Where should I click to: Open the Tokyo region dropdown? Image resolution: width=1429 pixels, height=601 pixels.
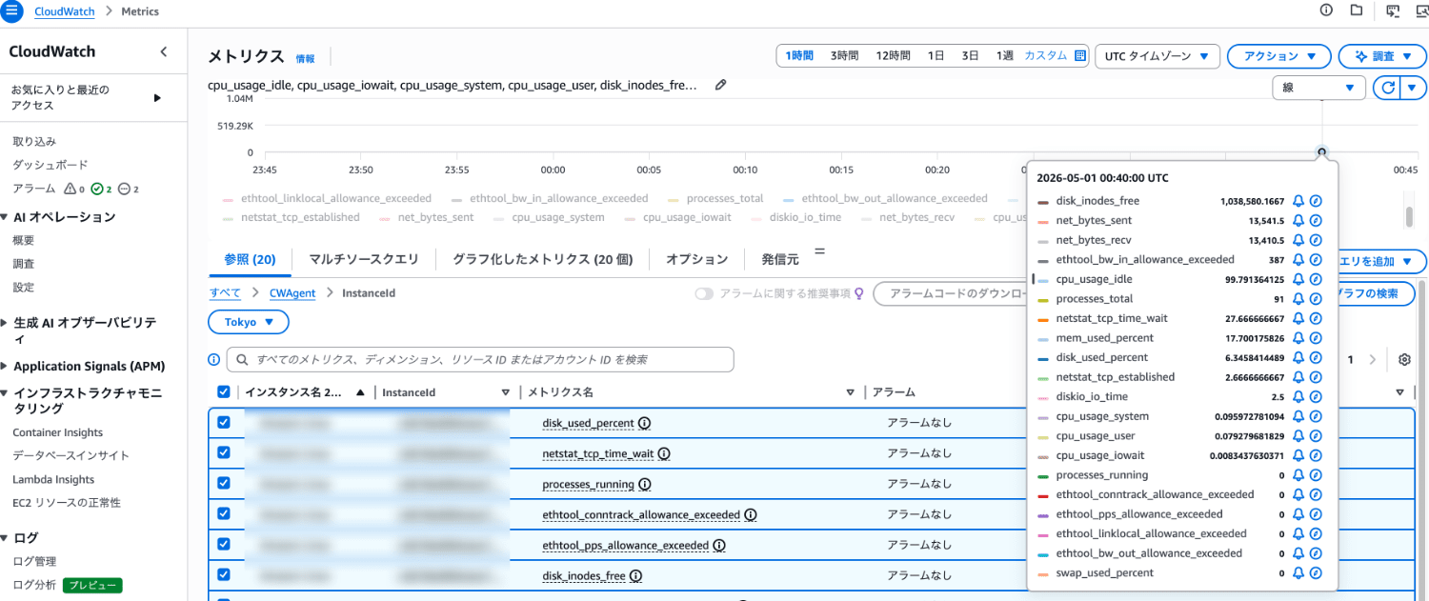click(249, 322)
